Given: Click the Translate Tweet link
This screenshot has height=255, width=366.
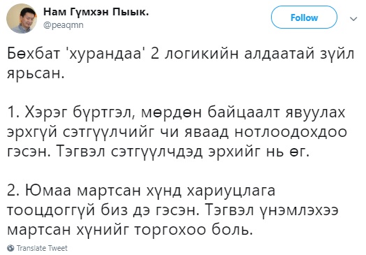Looking at the screenshot, I should pyautogui.click(x=42, y=248).
